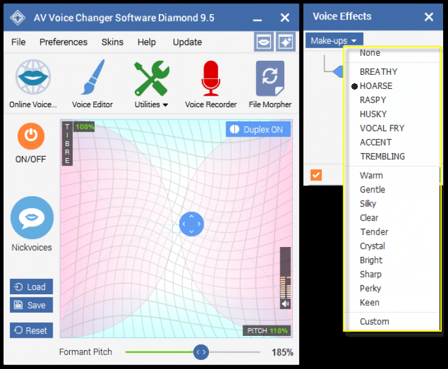Open the Online Voice lips globe icon
This screenshot has width=448, height=369.
click(33, 77)
